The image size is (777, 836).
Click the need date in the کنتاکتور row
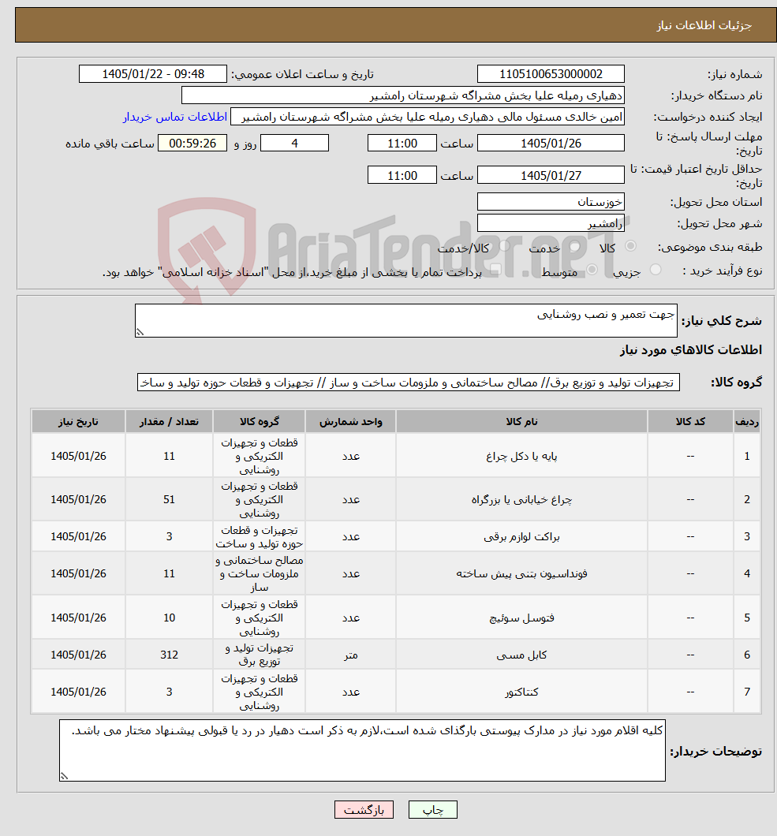[x=78, y=692]
